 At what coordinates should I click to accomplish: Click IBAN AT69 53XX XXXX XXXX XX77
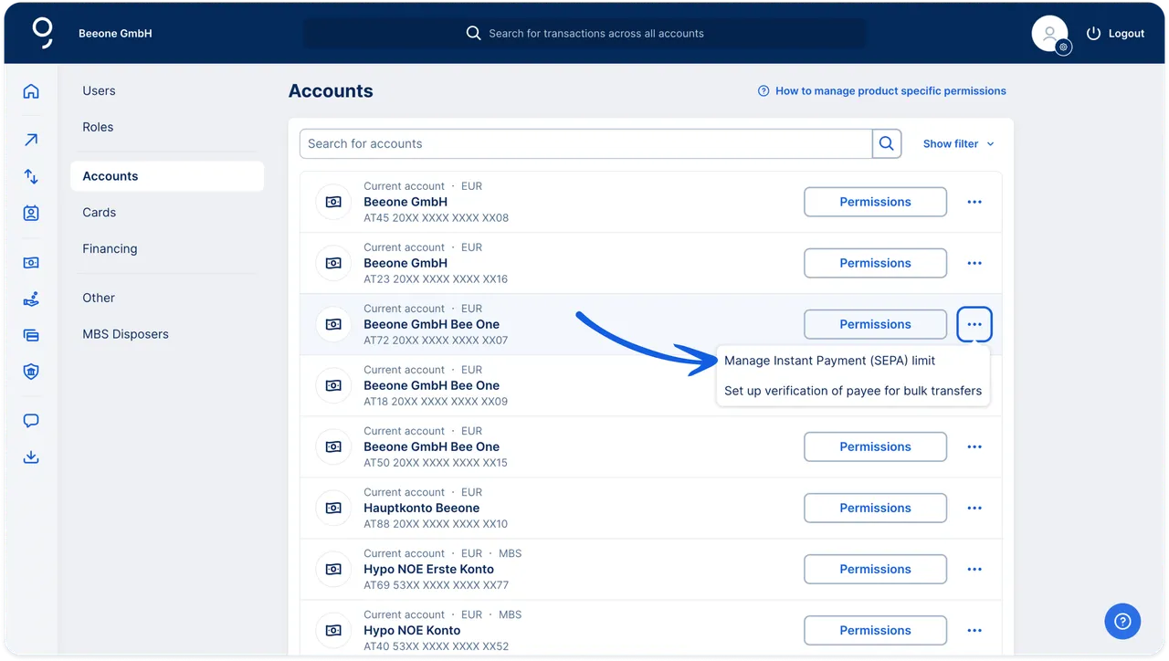coord(437,585)
